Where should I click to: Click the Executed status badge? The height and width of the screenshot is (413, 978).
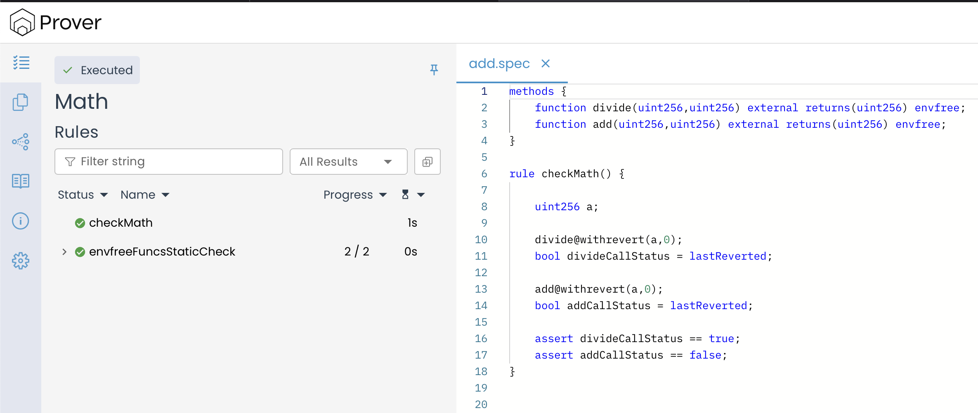(x=97, y=70)
